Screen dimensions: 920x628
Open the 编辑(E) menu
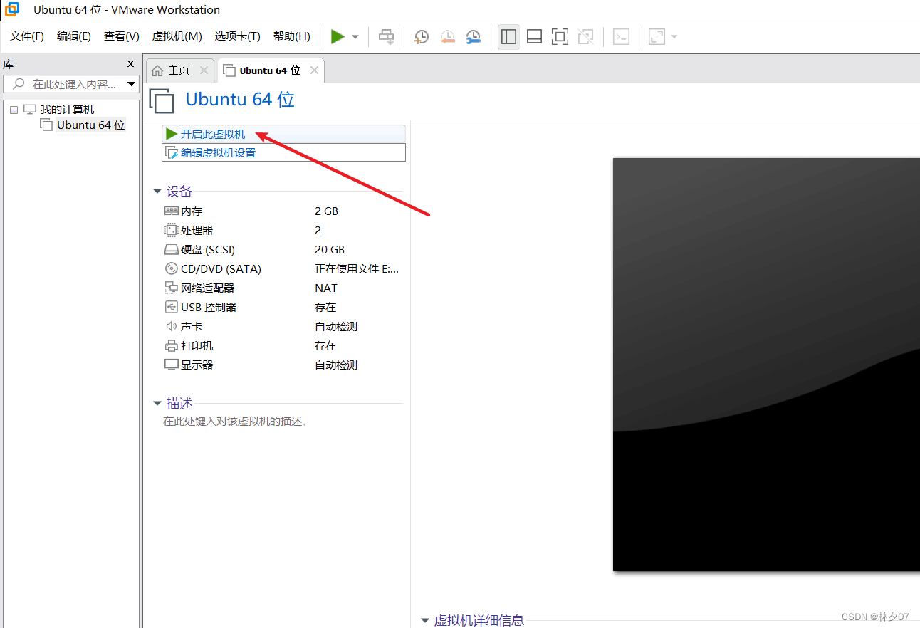74,36
